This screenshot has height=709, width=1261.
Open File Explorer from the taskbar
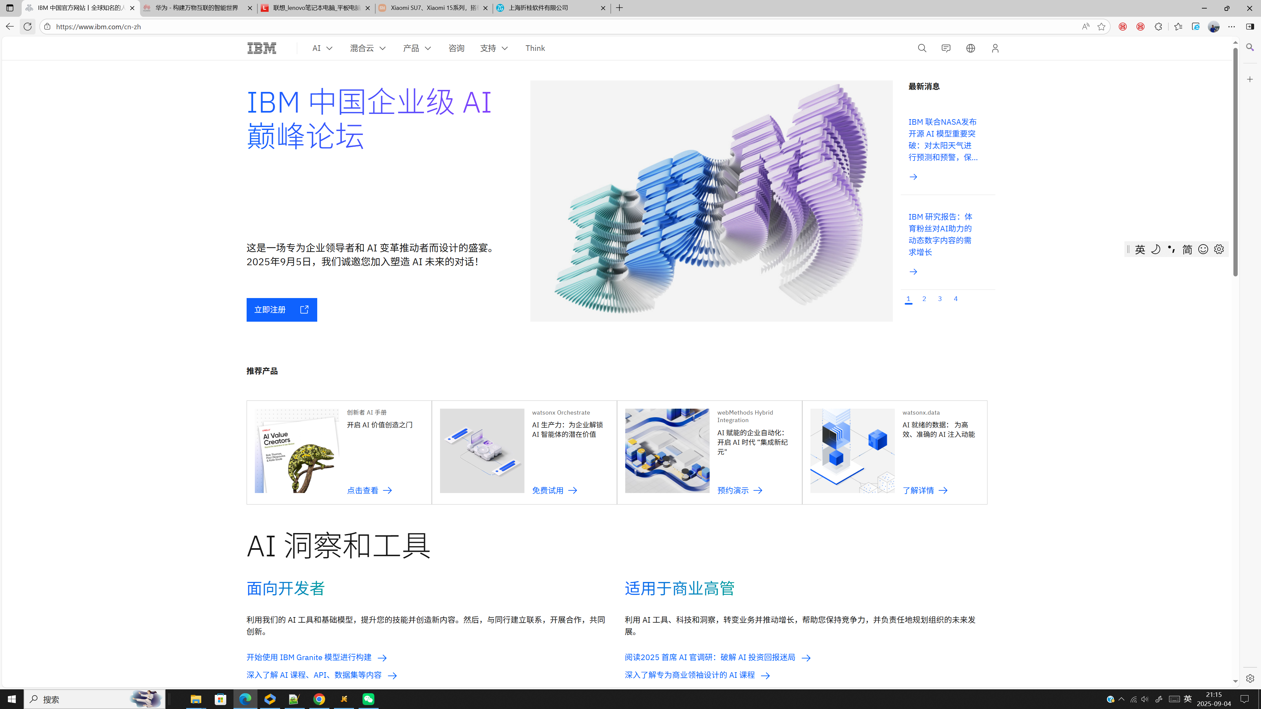point(196,699)
